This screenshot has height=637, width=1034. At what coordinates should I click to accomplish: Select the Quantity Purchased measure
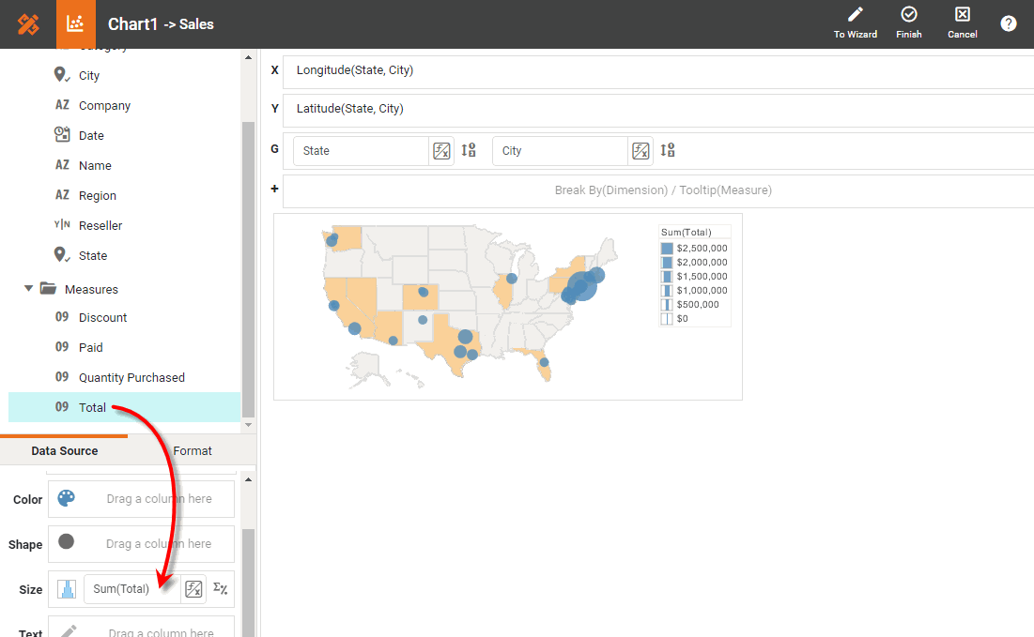[131, 377]
